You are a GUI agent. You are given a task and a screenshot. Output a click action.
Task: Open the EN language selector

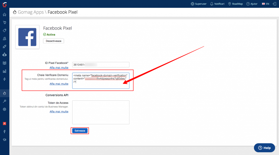(265, 4)
